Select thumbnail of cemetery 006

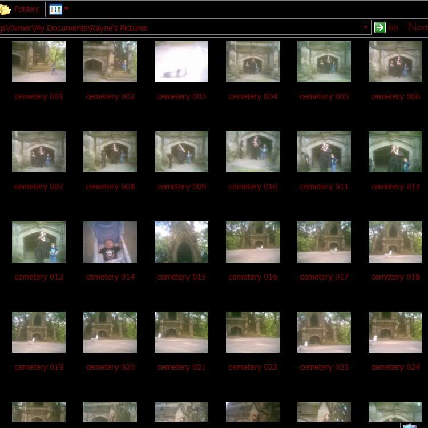click(395, 62)
